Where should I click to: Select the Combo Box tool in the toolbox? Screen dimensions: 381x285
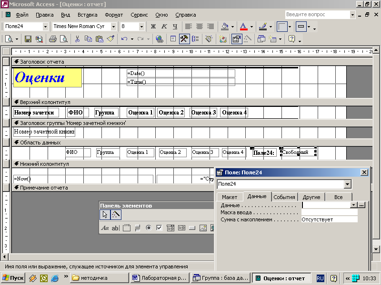click(x=170, y=228)
